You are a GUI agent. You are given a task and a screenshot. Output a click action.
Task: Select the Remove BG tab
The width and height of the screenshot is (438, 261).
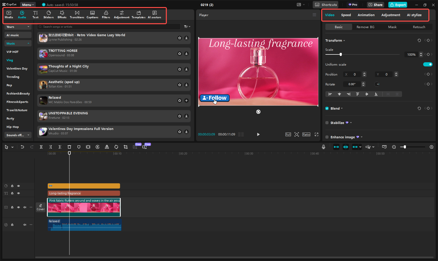(x=365, y=27)
